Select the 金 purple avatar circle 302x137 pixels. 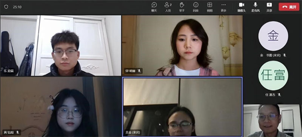click(x=273, y=36)
